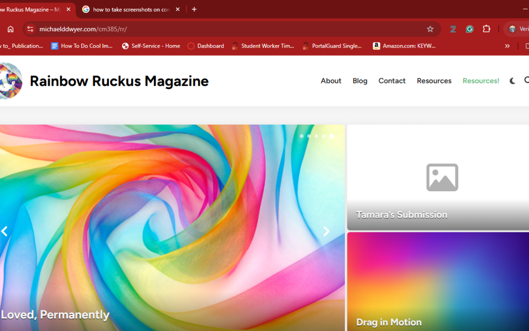
Task: Expand hidden bookmarks with double chevron
Action: click(x=507, y=46)
